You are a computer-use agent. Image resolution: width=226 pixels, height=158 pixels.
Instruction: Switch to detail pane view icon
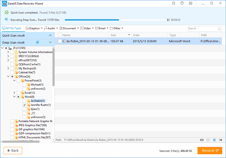pos(220,140)
